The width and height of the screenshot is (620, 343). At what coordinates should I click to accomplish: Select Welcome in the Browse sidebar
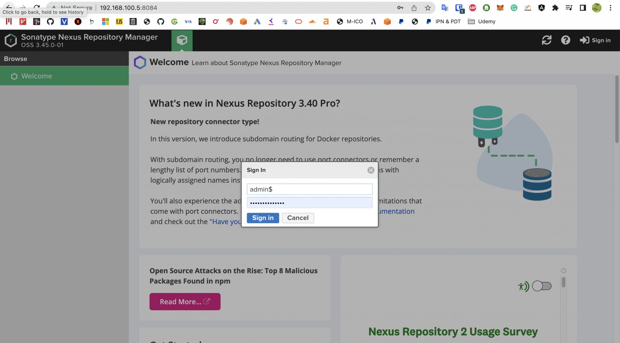[37, 76]
